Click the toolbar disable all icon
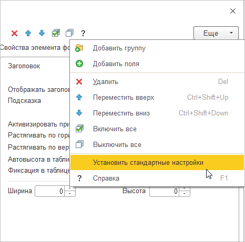Viewport: 245px width, 242px height. (x=69, y=33)
